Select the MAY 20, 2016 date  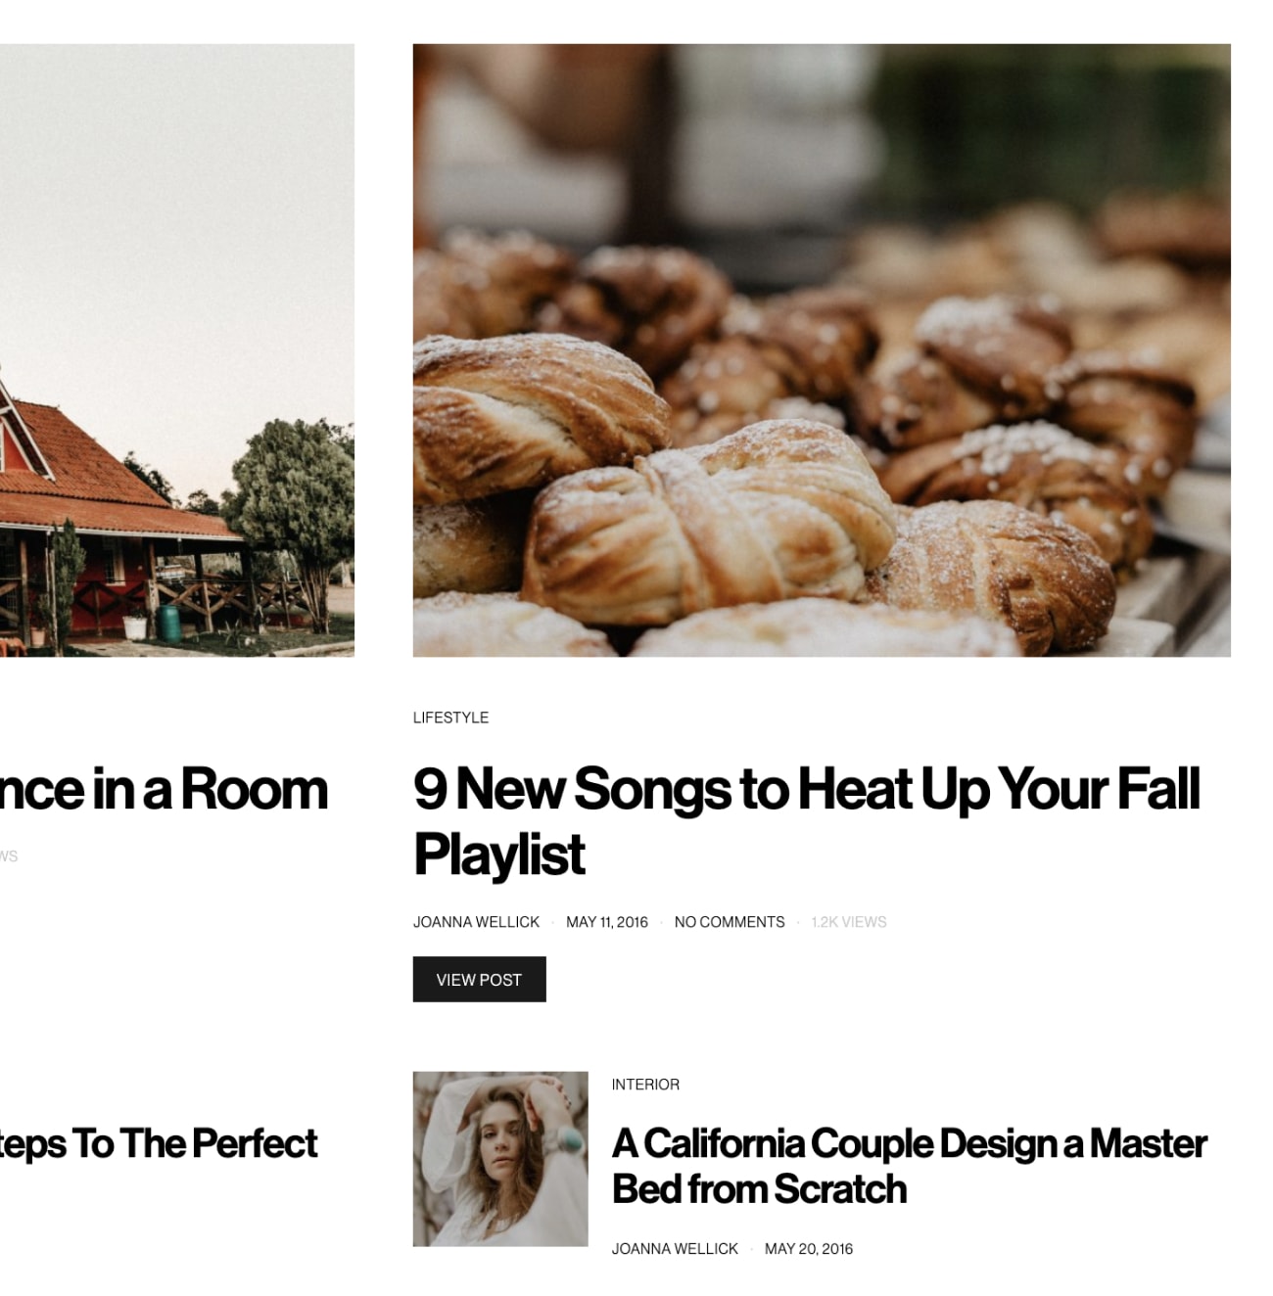[809, 1249]
